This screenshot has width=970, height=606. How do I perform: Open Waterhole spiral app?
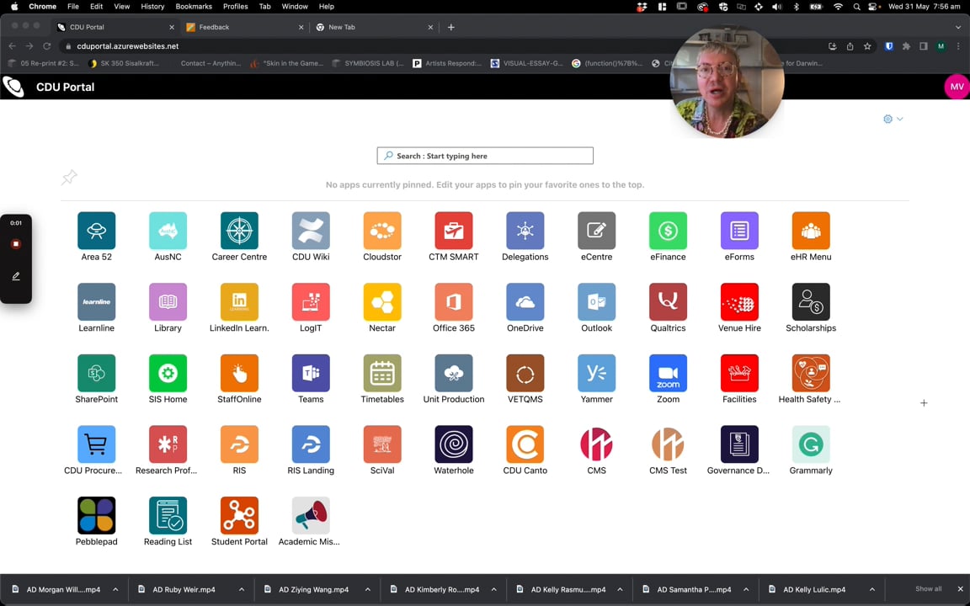[454, 444]
